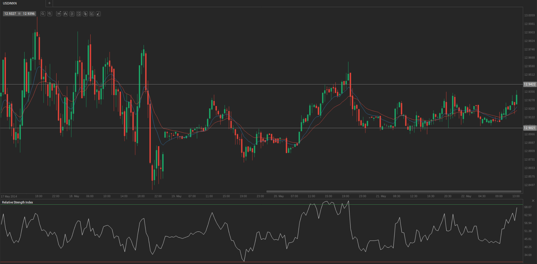Click the 13.0059 price axis value
Viewport: 537px width, 264px height.
click(x=530, y=15)
